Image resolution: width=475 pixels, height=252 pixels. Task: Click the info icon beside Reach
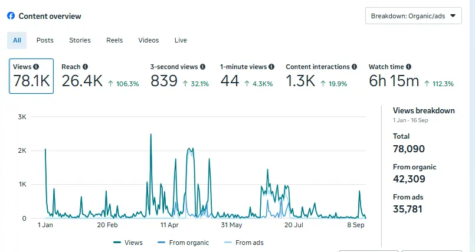[85, 67]
